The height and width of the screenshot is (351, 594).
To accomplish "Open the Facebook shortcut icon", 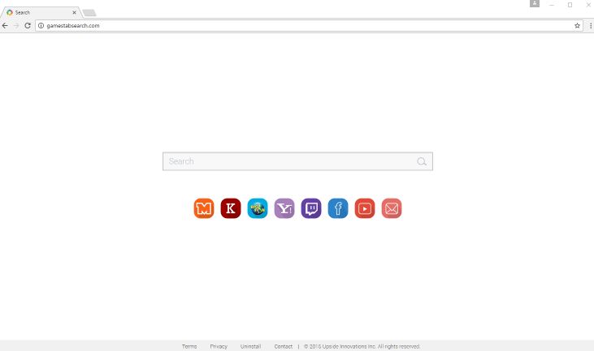I will click(x=338, y=208).
